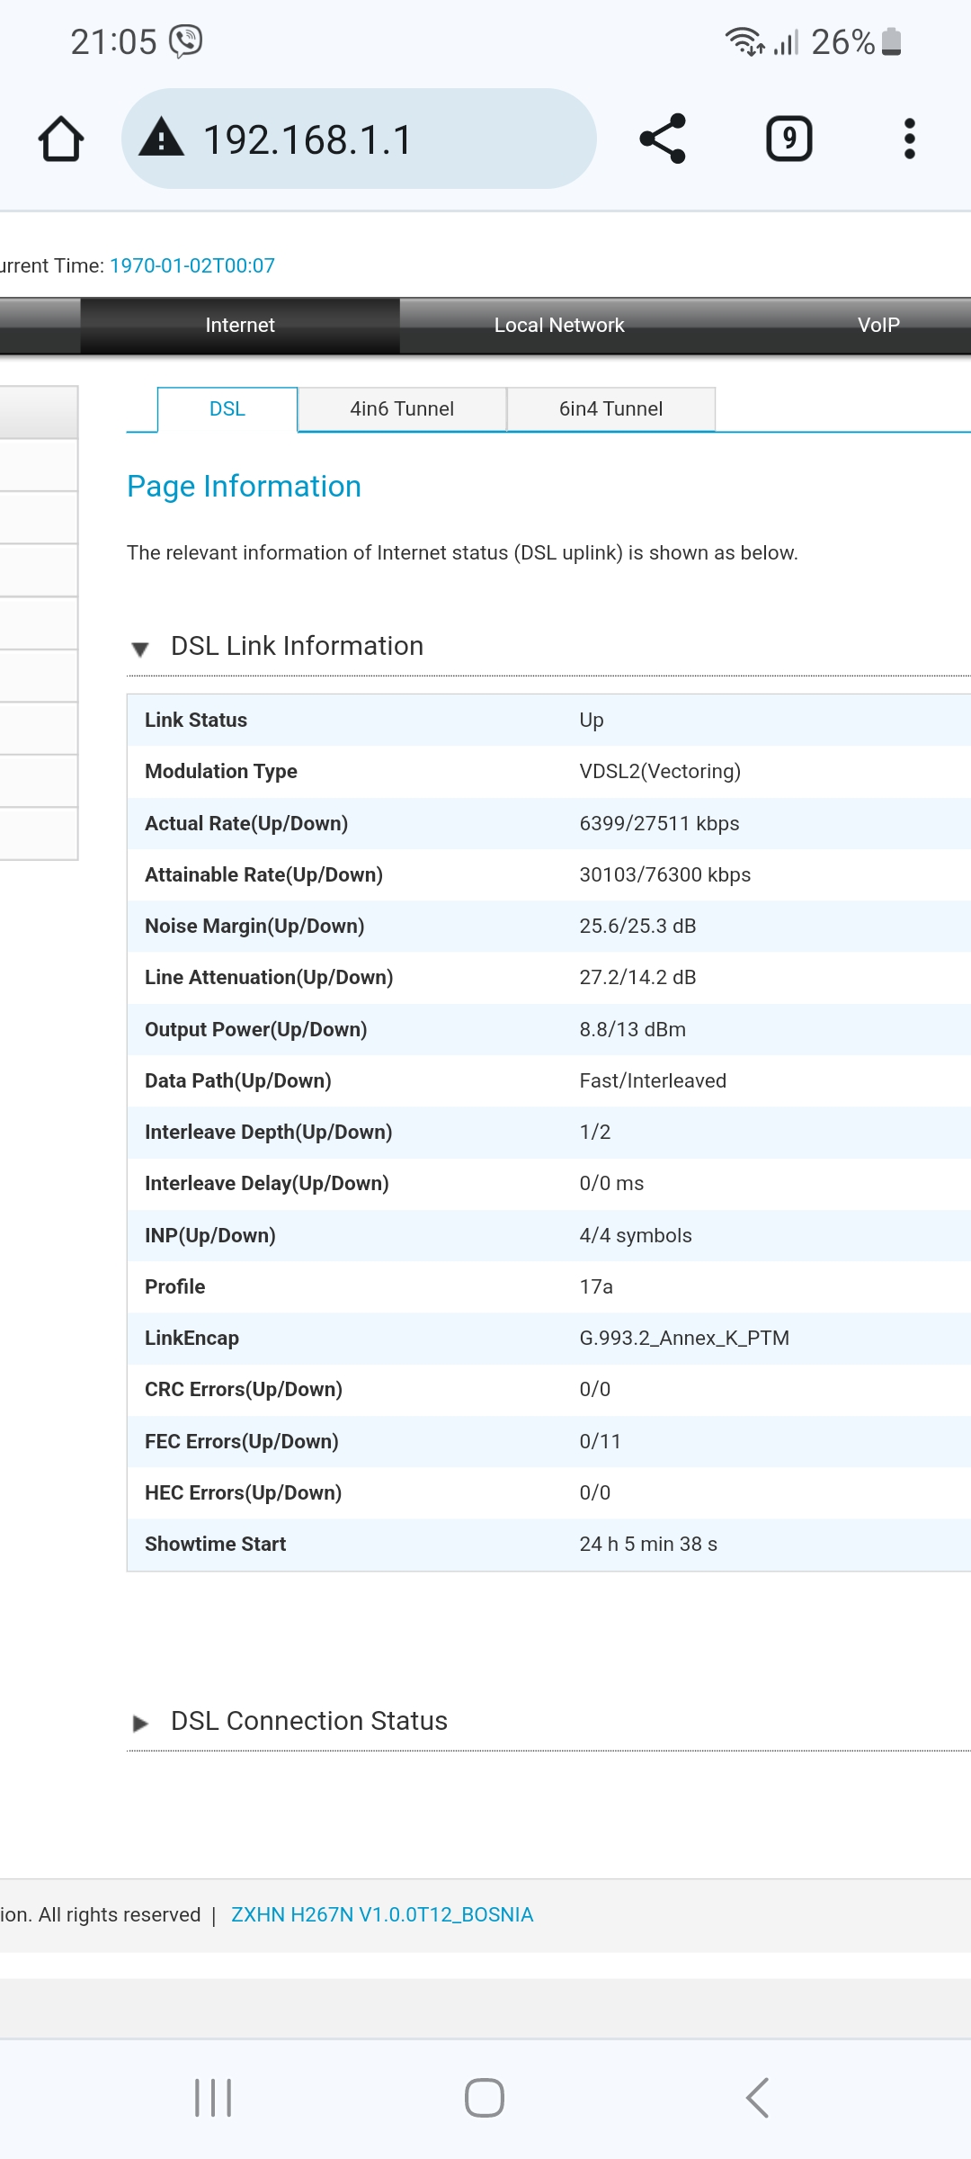Tap the Showtime Start label
This screenshot has width=971, height=2159.
[x=216, y=1544]
